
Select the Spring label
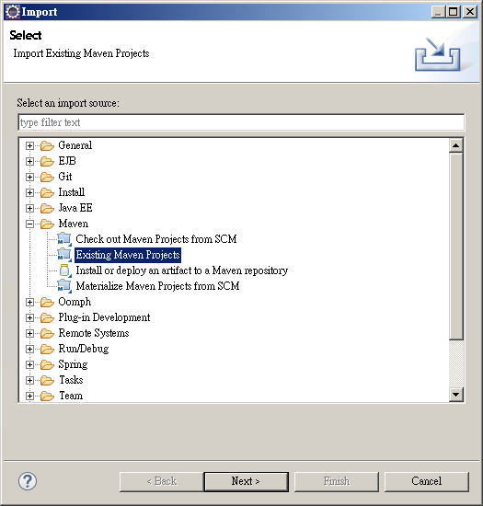coord(73,364)
